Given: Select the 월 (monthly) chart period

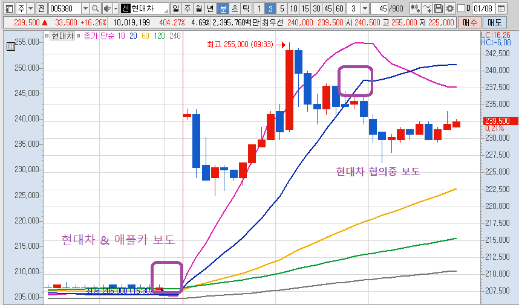Looking at the screenshot, I should click(x=198, y=8).
